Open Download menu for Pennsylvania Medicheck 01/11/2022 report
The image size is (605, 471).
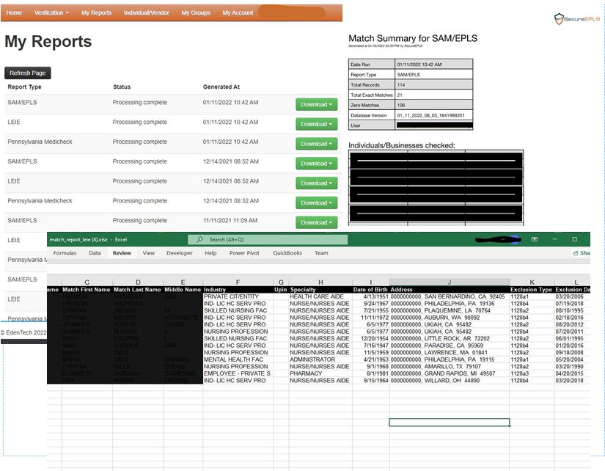click(316, 144)
